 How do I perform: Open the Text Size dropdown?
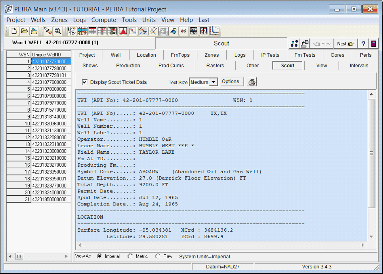(x=213, y=82)
